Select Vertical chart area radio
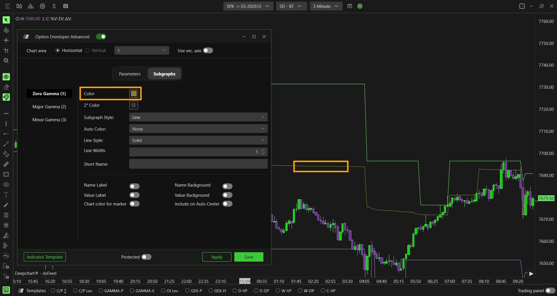The width and height of the screenshot is (557, 296). pos(87,50)
